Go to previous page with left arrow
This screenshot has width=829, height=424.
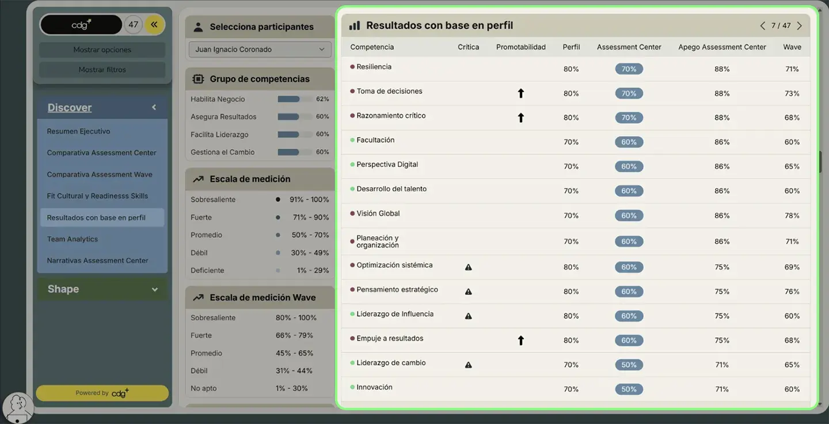point(763,26)
